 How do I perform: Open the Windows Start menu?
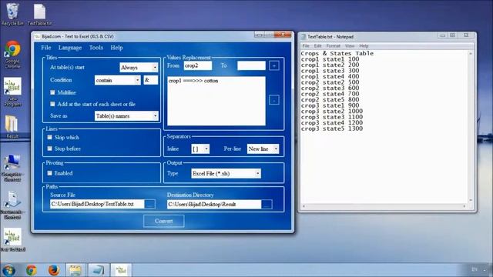[8, 270]
